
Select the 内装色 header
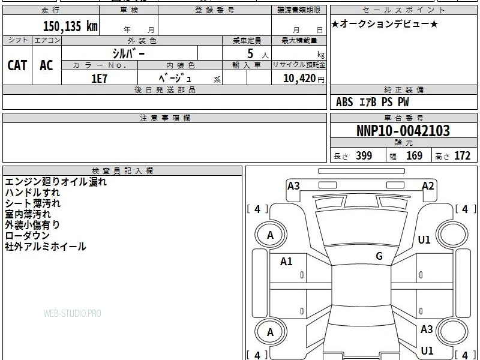181,65
